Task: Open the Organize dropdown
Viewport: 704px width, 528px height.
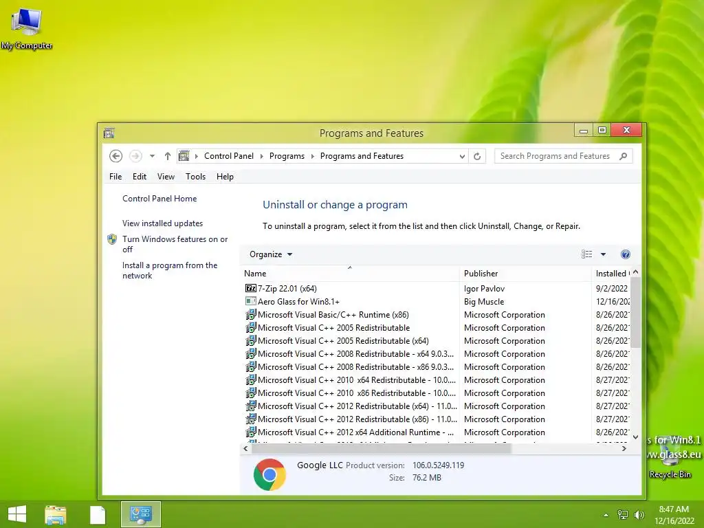Action: pos(271,254)
